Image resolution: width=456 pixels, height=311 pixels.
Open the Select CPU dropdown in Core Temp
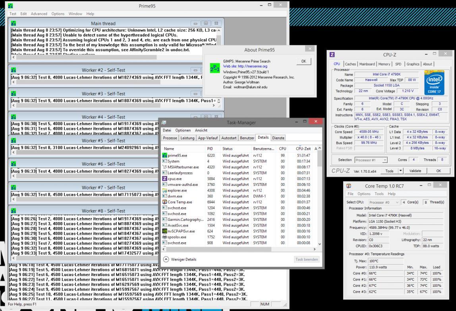384,202
